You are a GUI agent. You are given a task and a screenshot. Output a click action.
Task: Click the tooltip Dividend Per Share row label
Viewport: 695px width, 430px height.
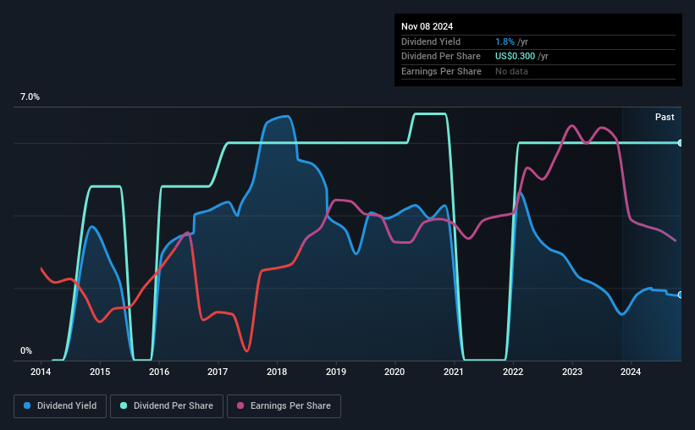pyautogui.click(x=440, y=57)
